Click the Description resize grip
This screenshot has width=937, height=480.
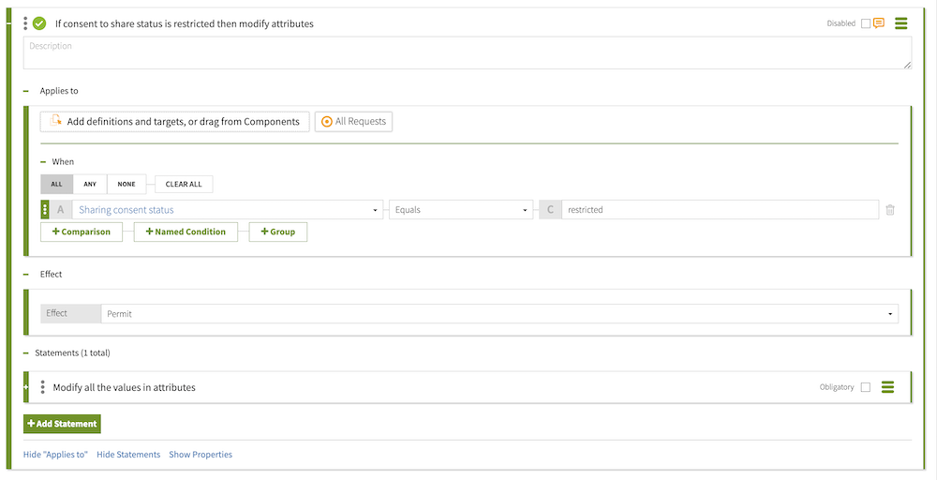click(x=908, y=65)
